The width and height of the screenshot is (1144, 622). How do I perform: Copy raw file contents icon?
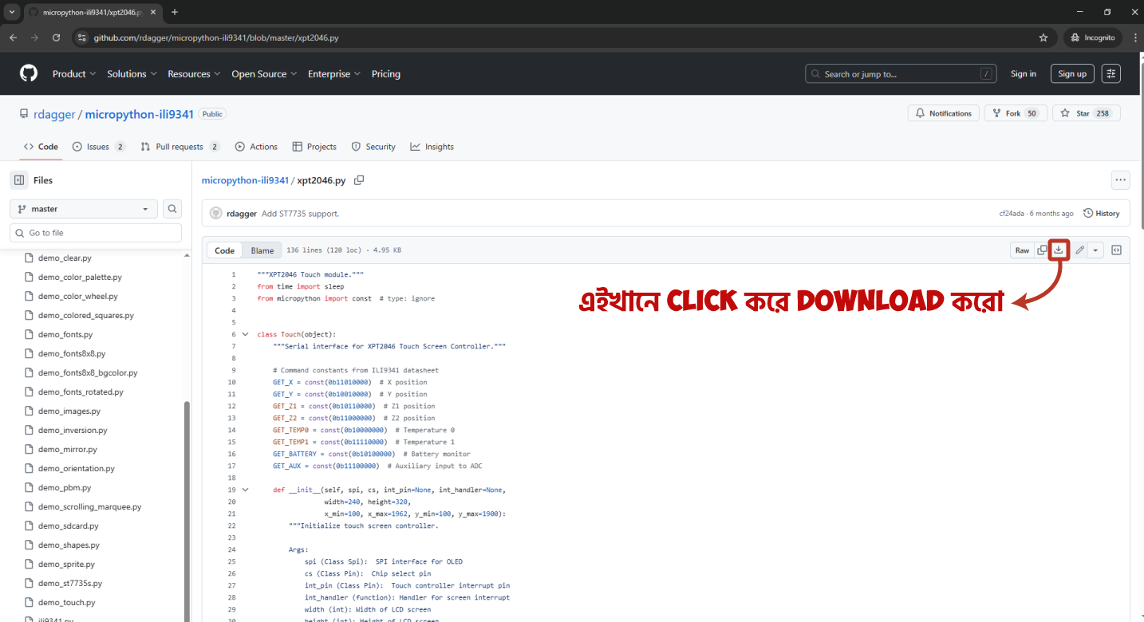1042,250
